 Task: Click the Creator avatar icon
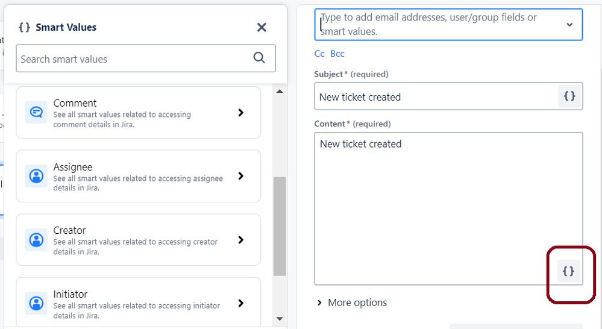click(x=36, y=240)
